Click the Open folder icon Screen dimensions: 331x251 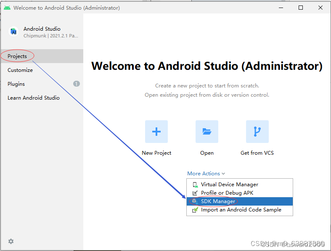[x=207, y=132]
